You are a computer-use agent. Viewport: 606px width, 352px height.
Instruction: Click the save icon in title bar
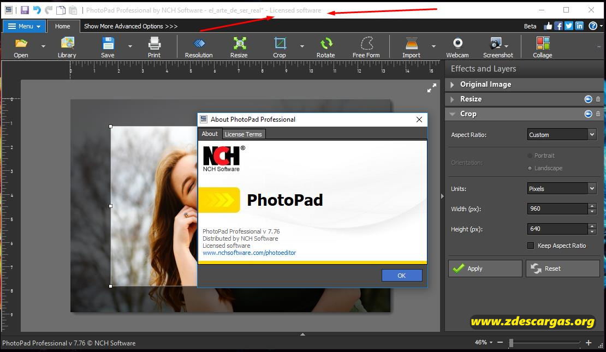pos(25,10)
